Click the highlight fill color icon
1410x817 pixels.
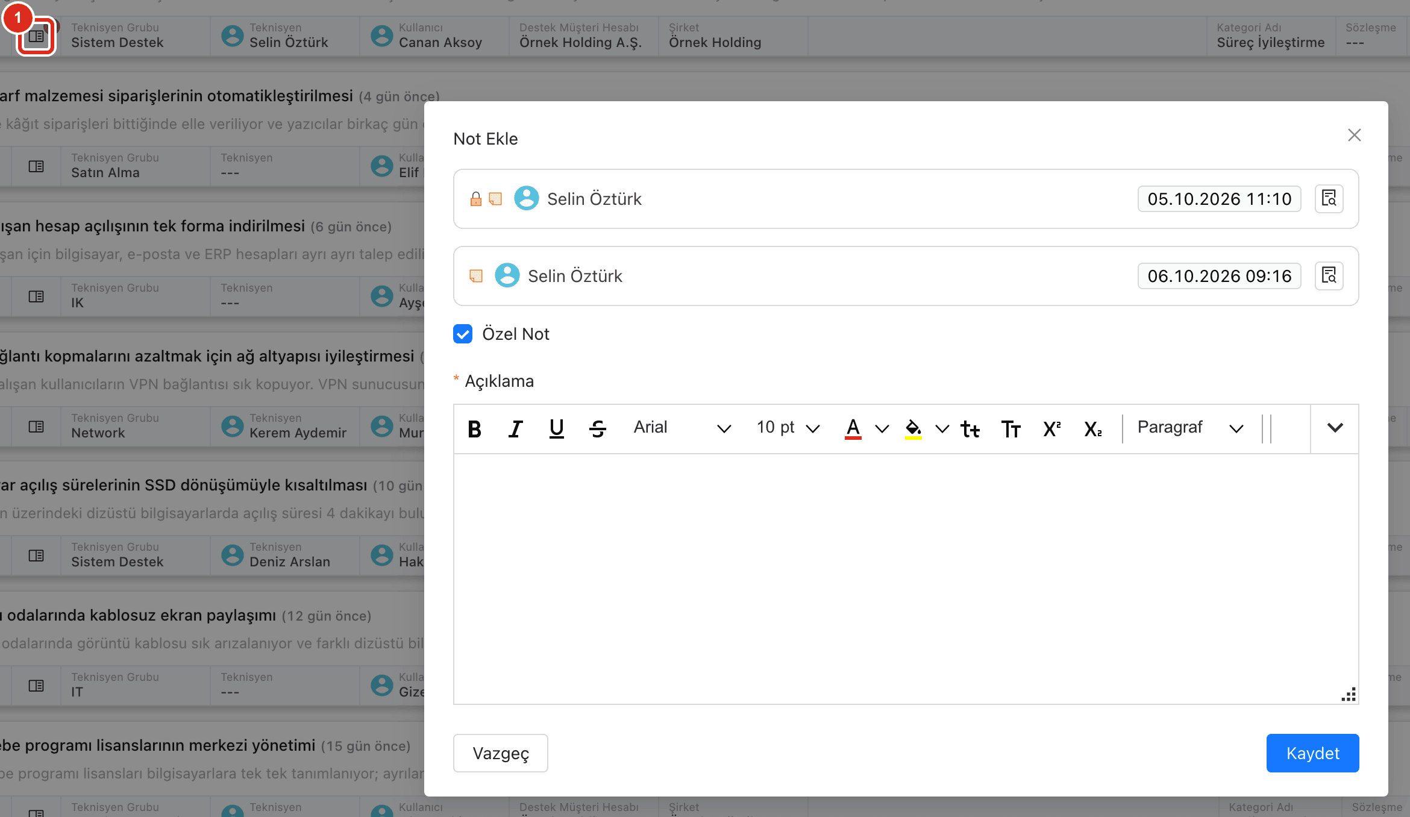click(x=913, y=429)
